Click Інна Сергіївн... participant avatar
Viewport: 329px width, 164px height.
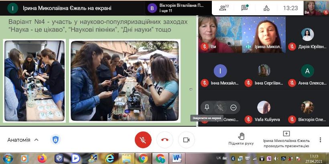coord(264,71)
